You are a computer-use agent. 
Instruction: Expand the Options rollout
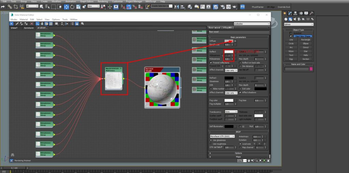[x=238, y=153]
